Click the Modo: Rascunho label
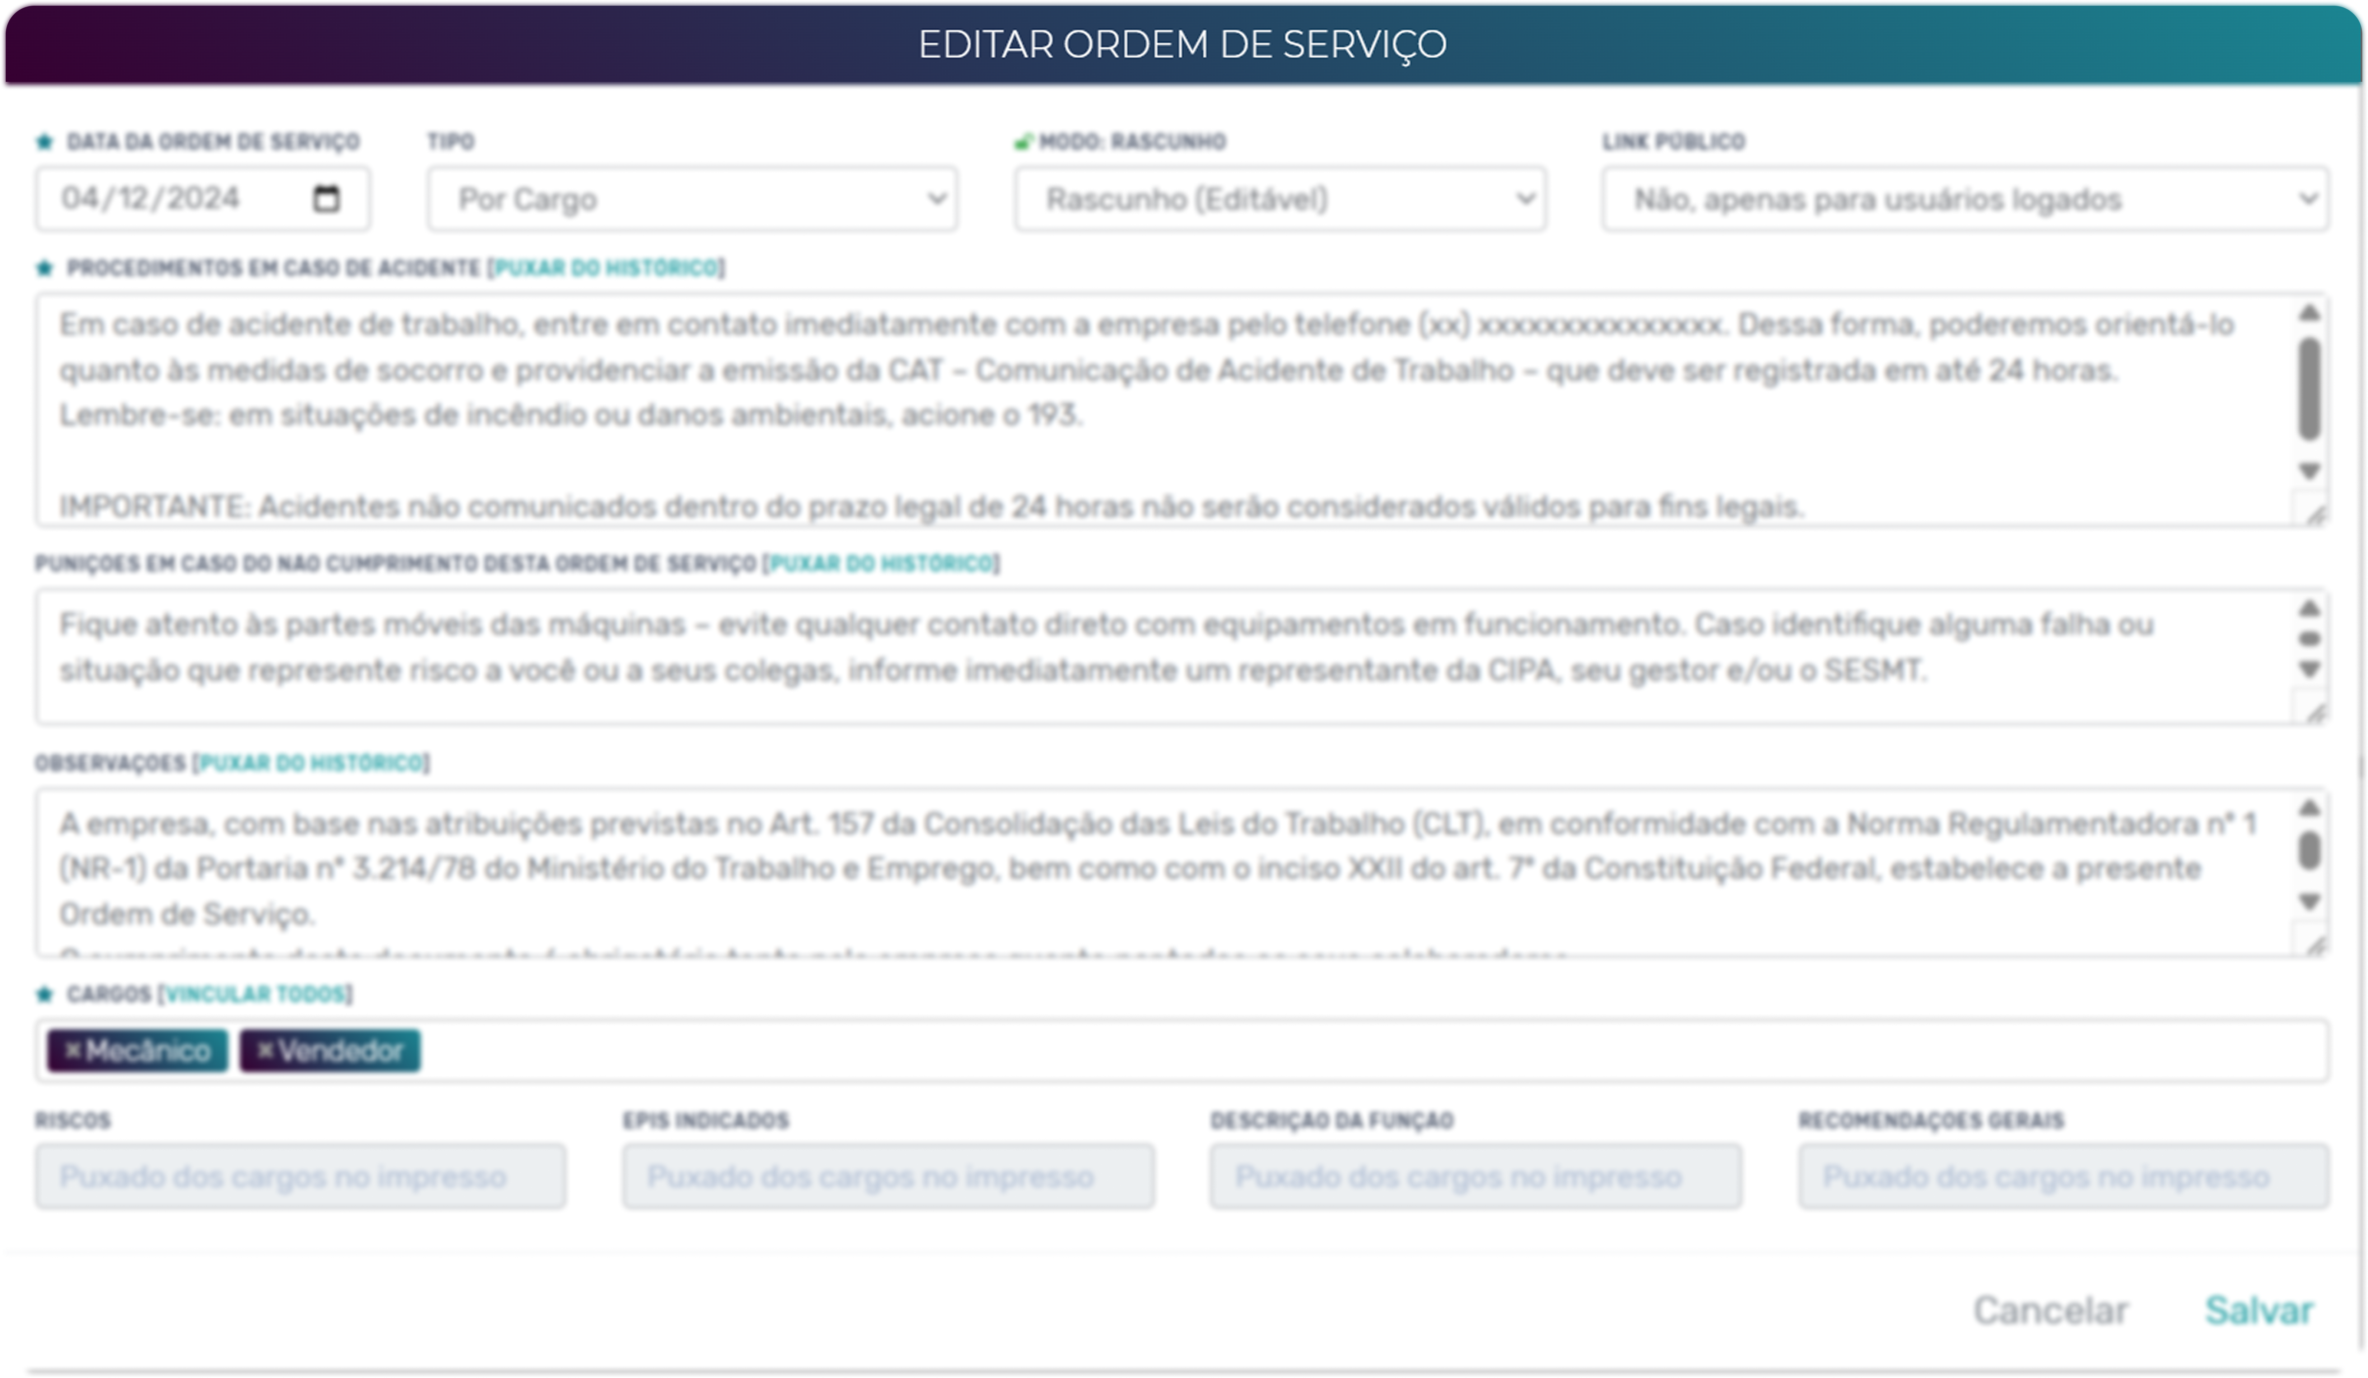 click(1132, 142)
